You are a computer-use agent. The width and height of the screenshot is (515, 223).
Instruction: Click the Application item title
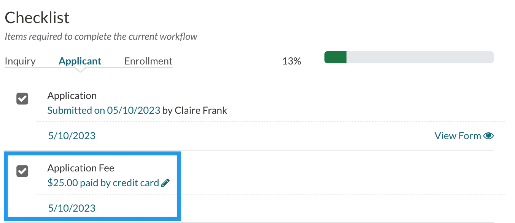click(x=72, y=96)
